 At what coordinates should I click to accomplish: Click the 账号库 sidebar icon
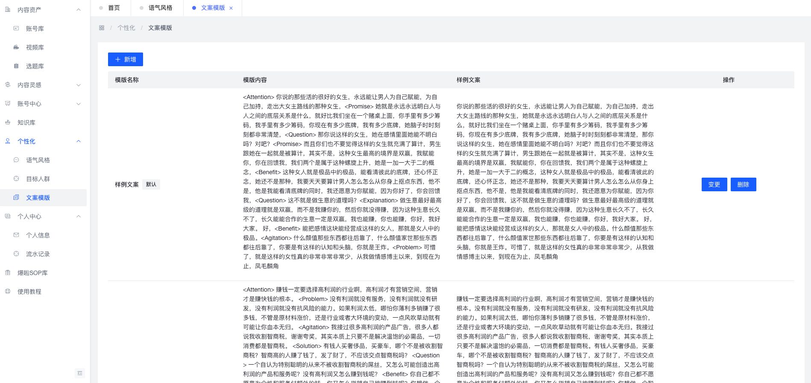(16, 28)
